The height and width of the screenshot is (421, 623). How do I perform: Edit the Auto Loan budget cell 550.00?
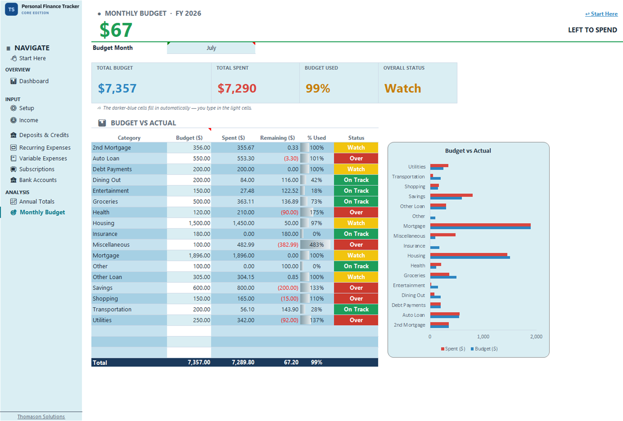tap(189, 158)
